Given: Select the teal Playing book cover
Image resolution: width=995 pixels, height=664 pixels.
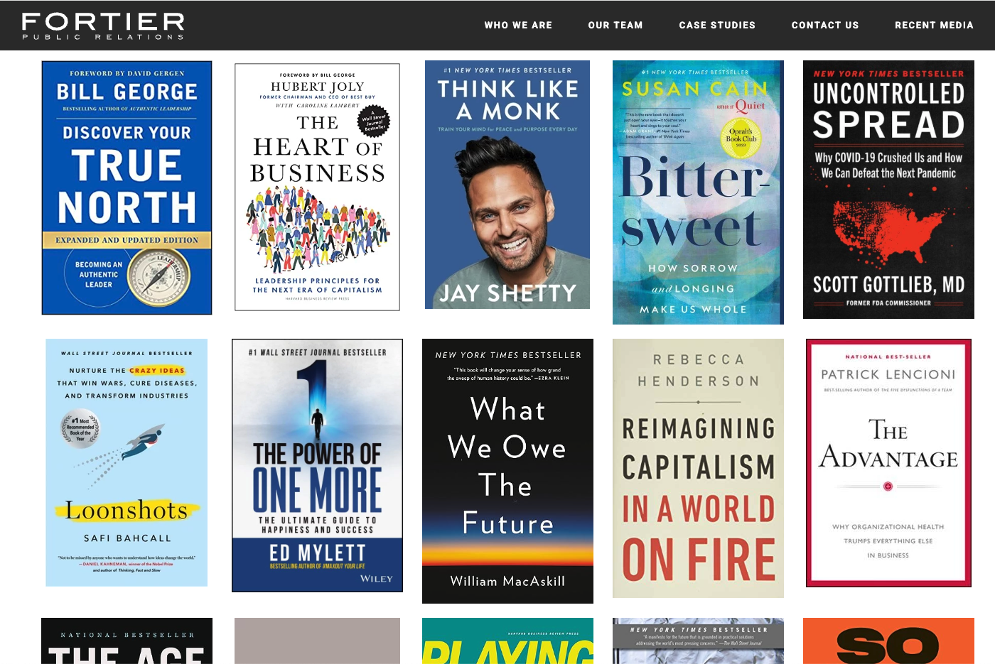Looking at the screenshot, I should 507,641.
